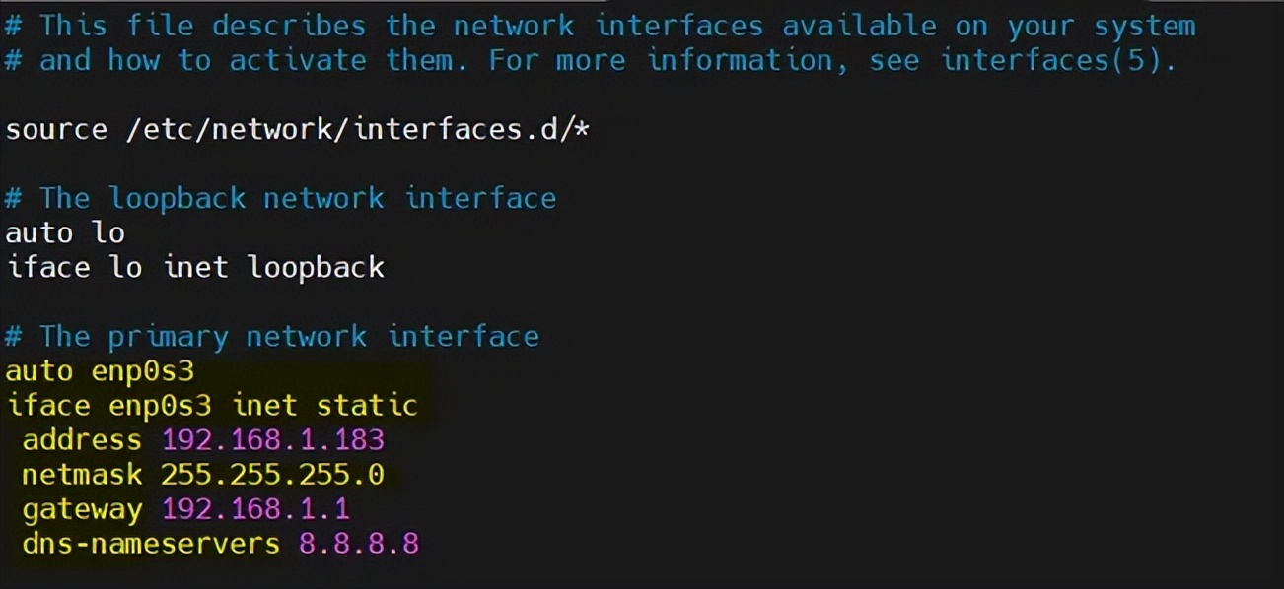This screenshot has width=1284, height=589.
Task: Click the "source" keyword
Action: pyautogui.click(x=56, y=129)
